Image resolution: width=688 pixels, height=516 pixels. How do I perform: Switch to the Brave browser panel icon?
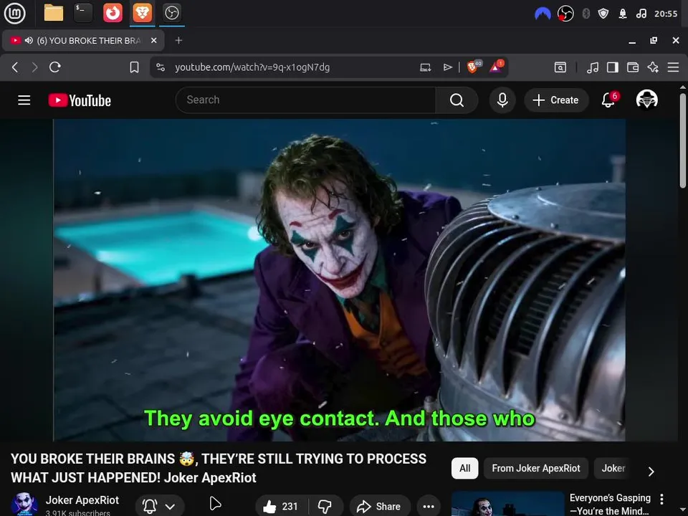point(142,13)
